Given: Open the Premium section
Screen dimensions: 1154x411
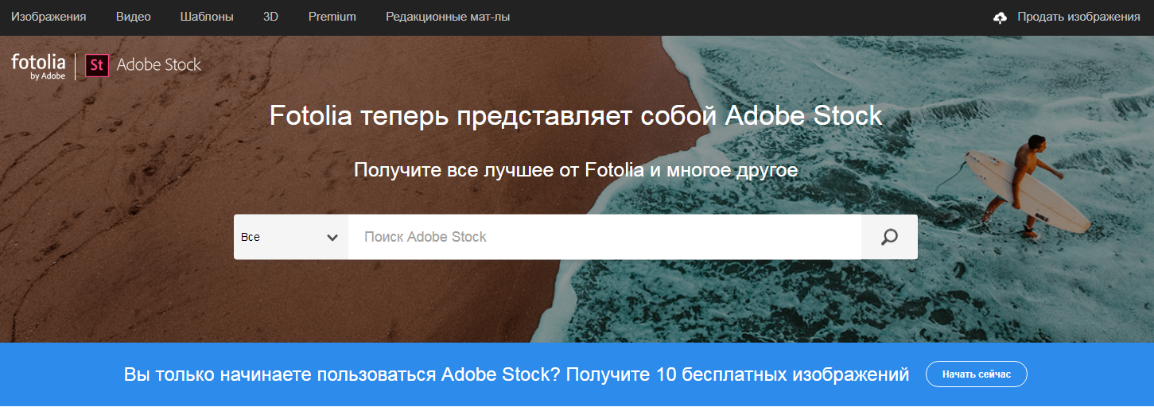Looking at the screenshot, I should (x=332, y=17).
